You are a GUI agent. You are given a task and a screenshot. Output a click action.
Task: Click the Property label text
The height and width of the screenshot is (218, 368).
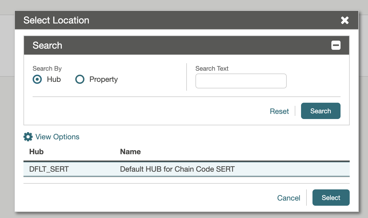(x=104, y=79)
